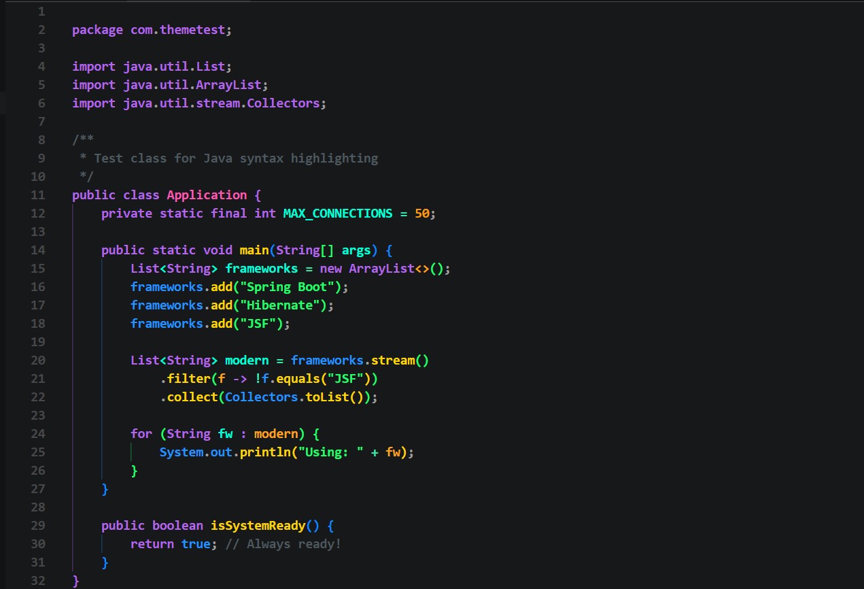Image resolution: width=864 pixels, height=589 pixels.
Task: Click the number 50 on line 12
Action: [421, 214]
